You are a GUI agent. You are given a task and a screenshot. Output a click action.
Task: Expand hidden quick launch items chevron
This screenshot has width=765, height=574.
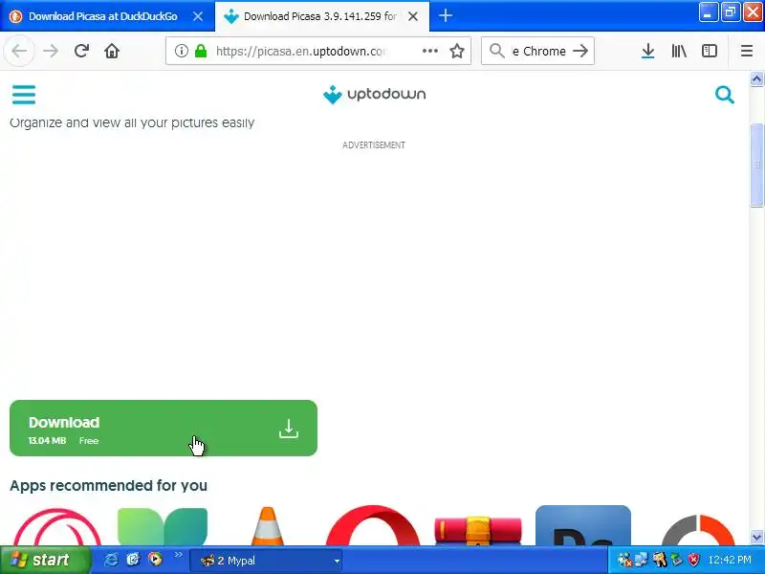point(178,555)
